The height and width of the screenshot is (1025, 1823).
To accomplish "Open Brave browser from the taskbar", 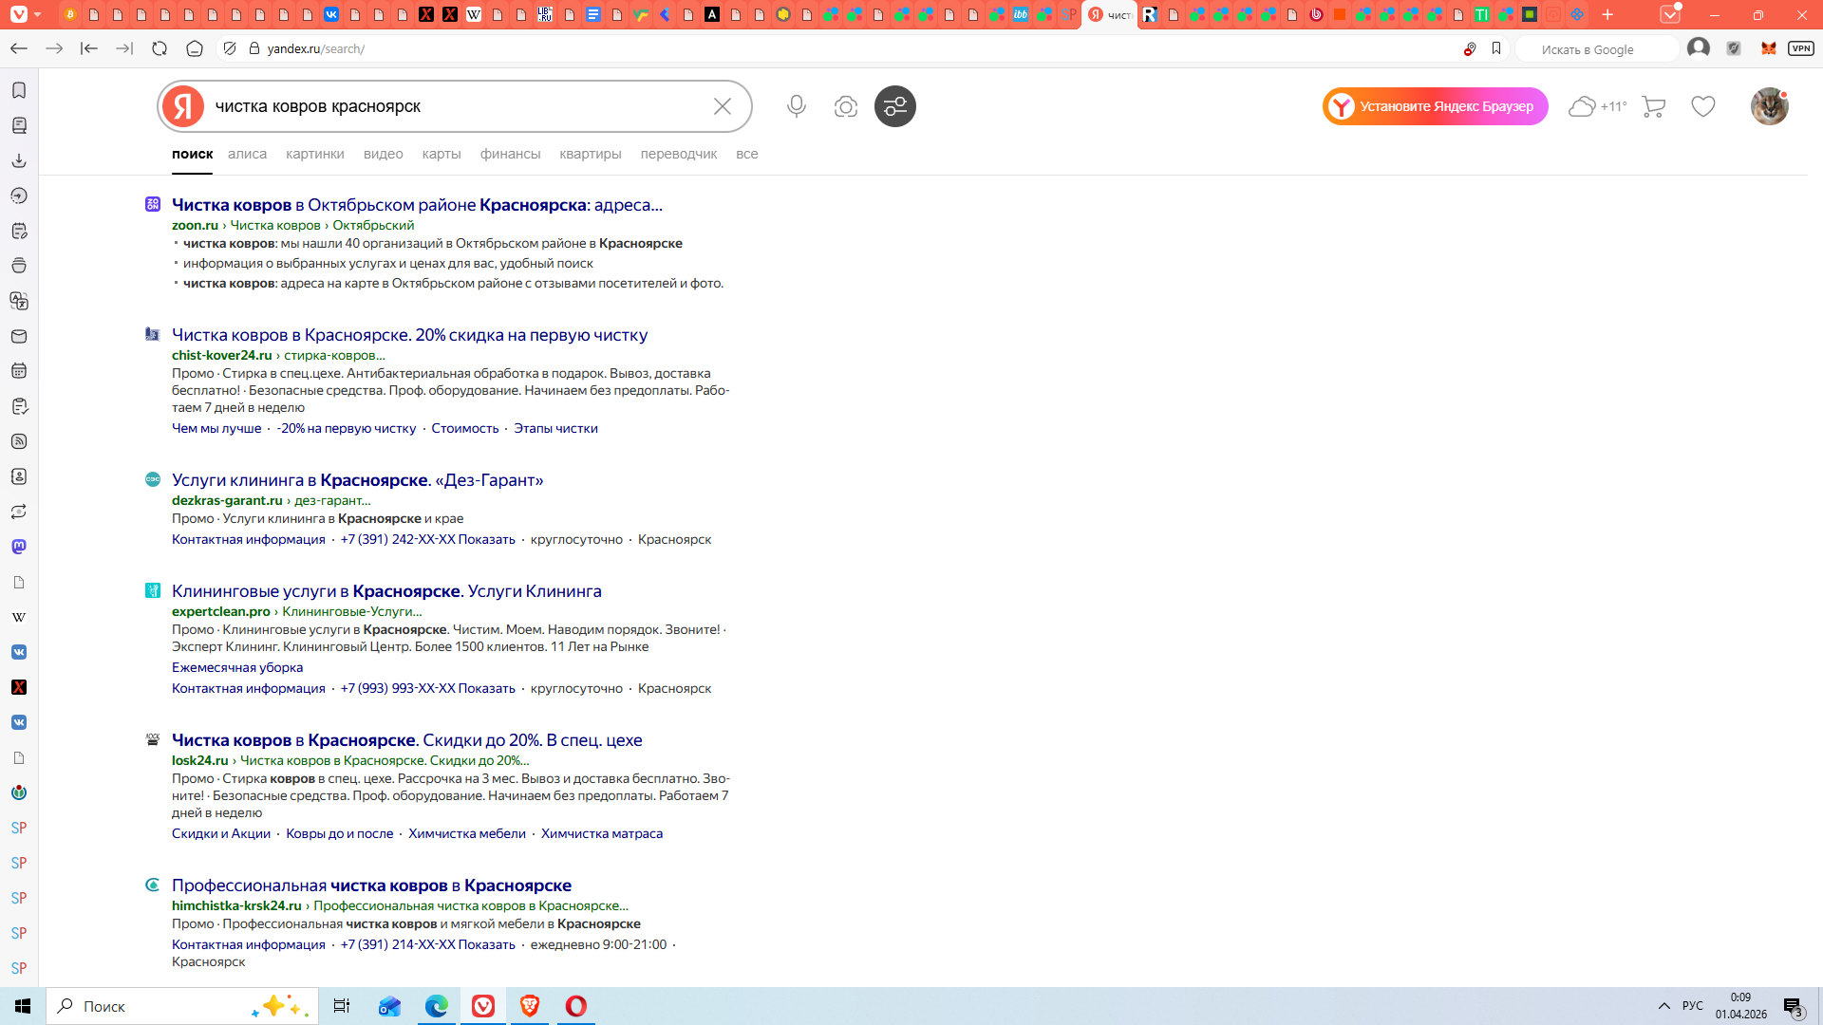I will 529,1006.
